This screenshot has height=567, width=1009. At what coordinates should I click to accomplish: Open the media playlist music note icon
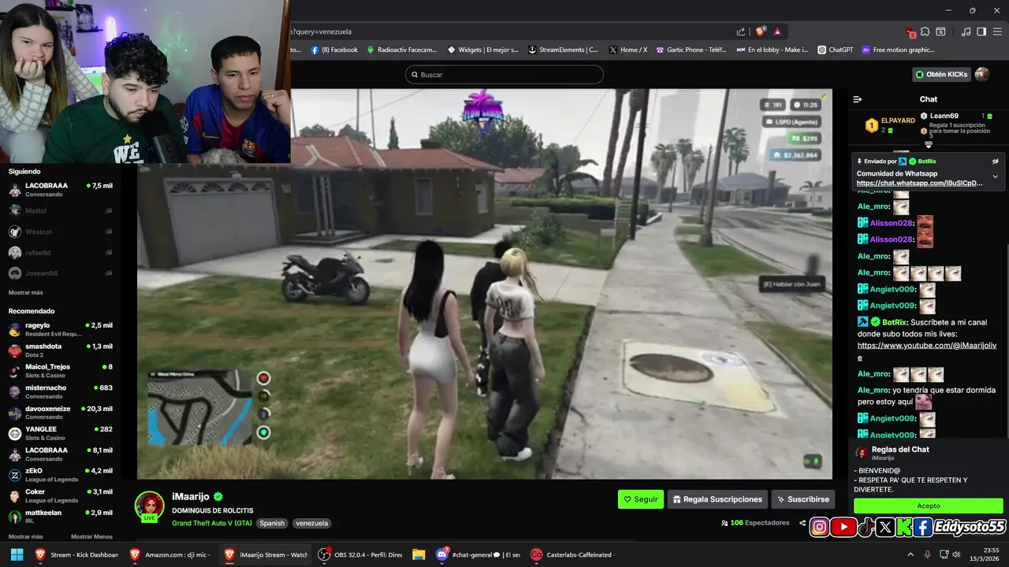click(x=966, y=31)
